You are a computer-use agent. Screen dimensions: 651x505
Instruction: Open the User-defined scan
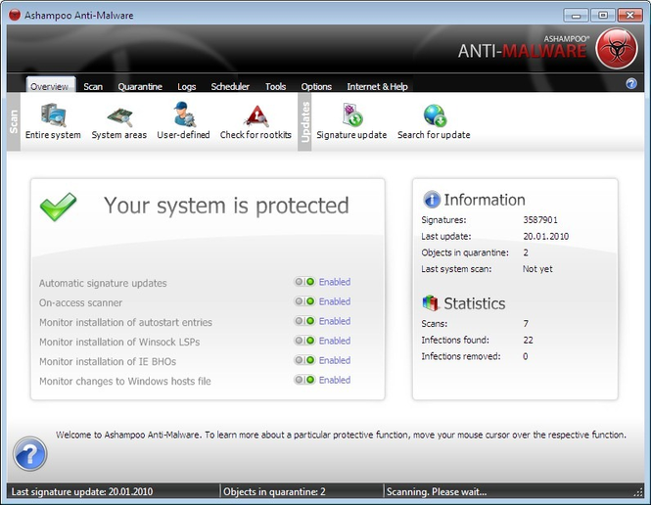coord(183,121)
